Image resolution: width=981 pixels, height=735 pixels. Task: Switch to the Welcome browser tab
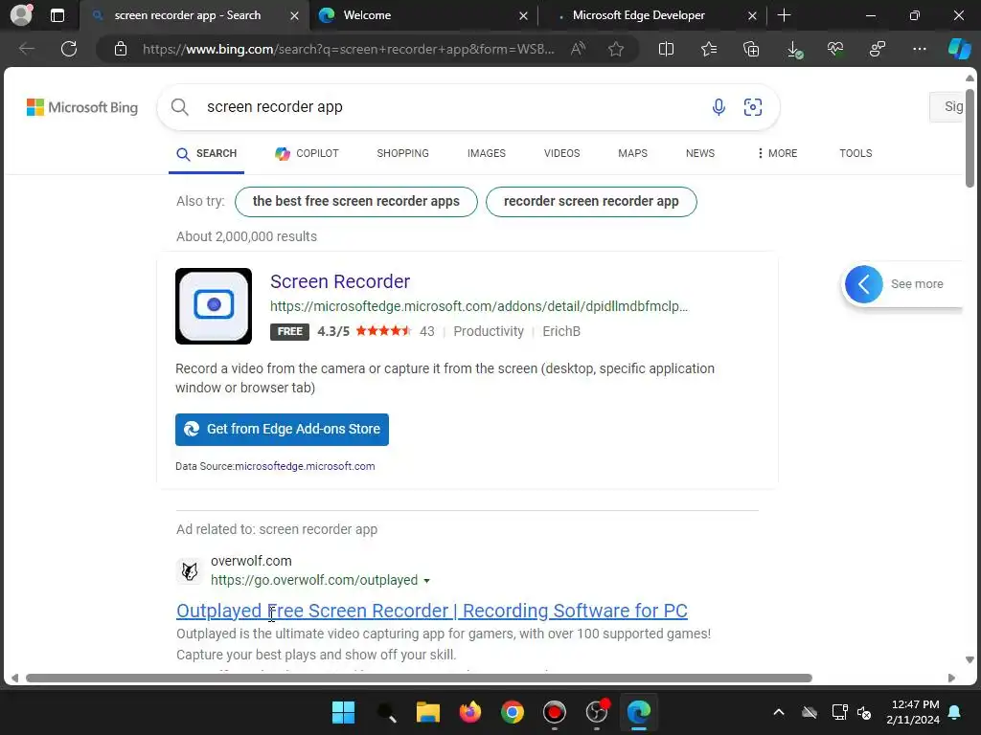click(423, 15)
